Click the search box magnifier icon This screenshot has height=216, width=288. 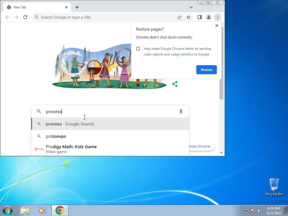click(x=39, y=111)
